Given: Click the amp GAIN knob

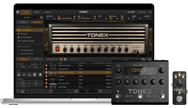Looking at the screenshot, I should [x=65, y=49].
